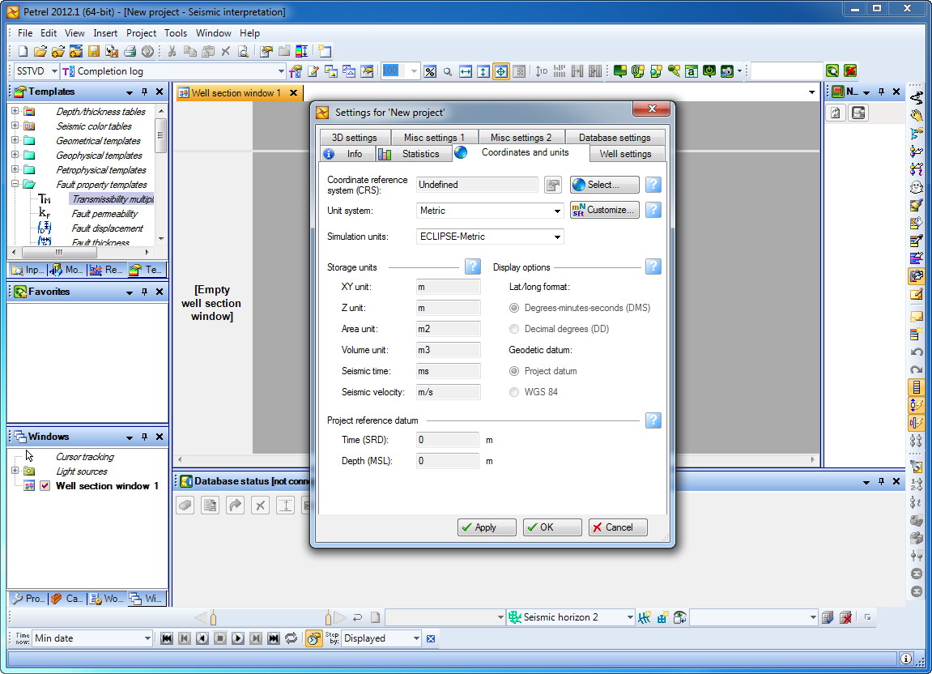
Task: Click the Play forward button in the time player
Action: [238, 638]
